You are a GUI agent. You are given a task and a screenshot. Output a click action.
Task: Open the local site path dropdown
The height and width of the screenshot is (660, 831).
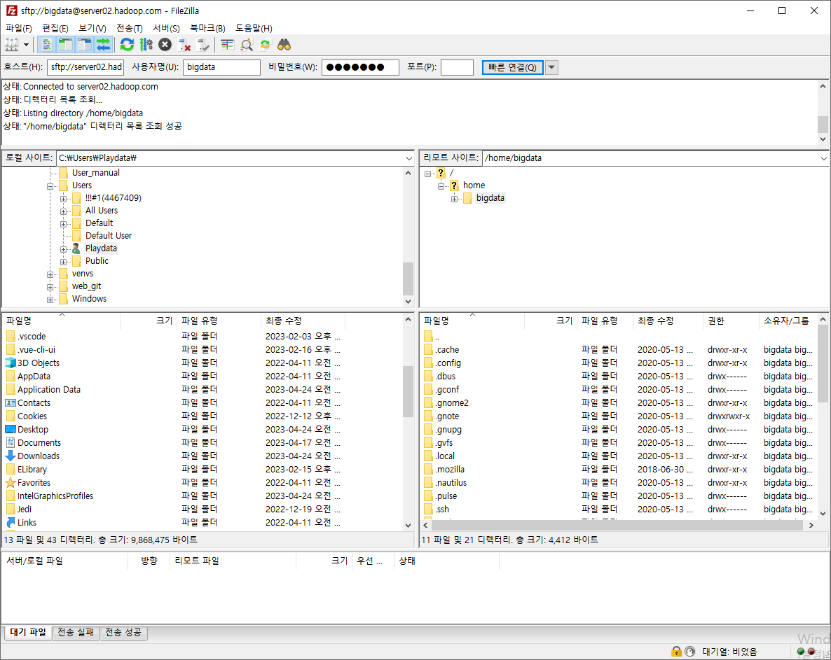(408, 158)
